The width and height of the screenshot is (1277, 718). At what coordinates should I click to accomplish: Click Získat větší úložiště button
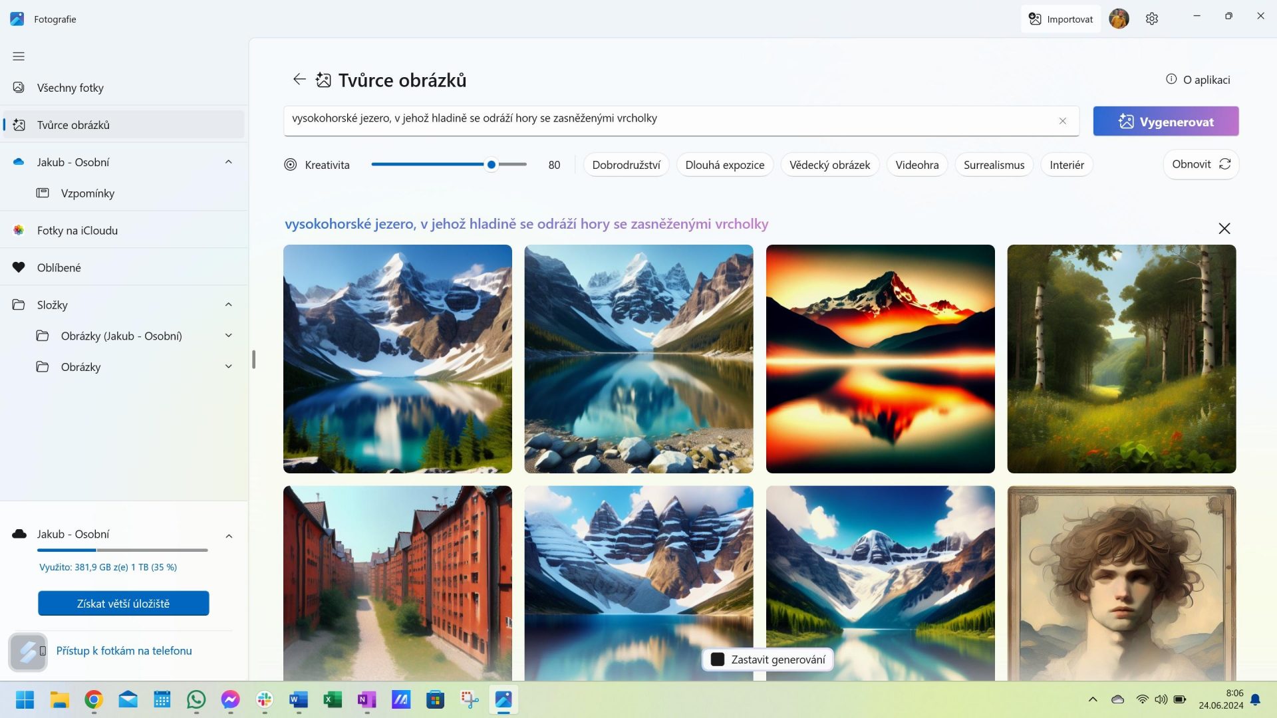point(124,604)
